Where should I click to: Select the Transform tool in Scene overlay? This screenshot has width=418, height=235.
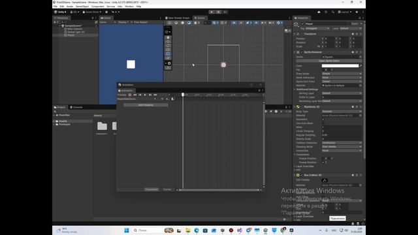click(x=168, y=58)
